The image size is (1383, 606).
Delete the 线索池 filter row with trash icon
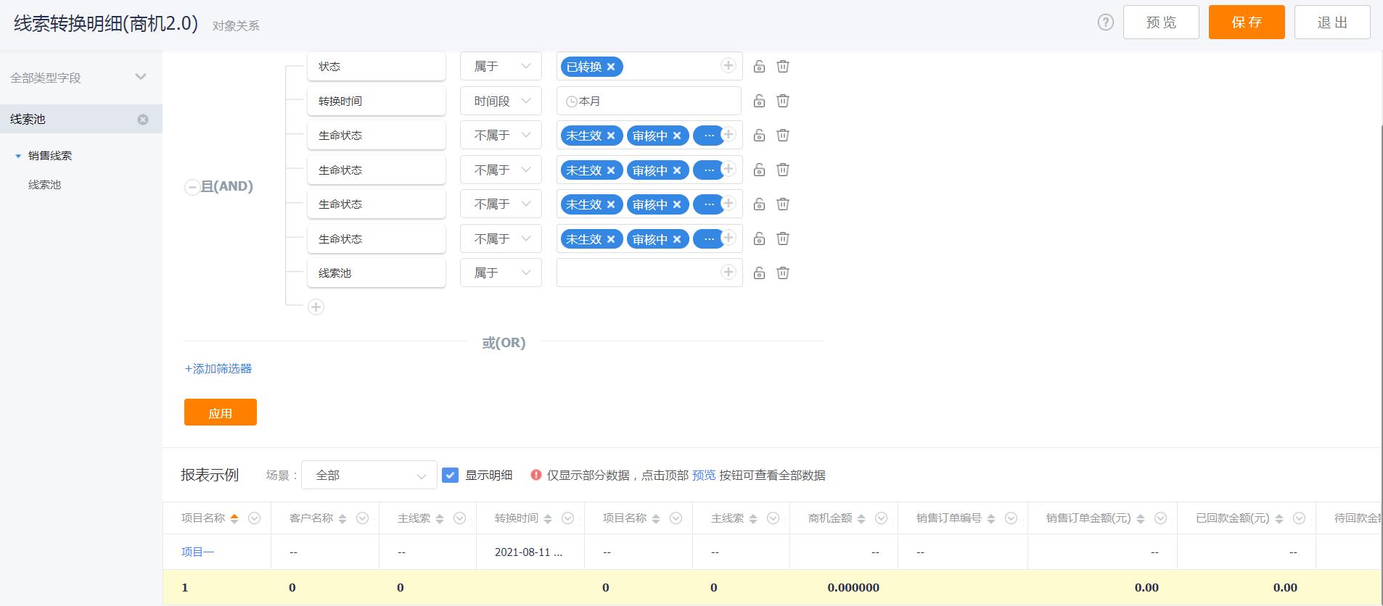(783, 273)
